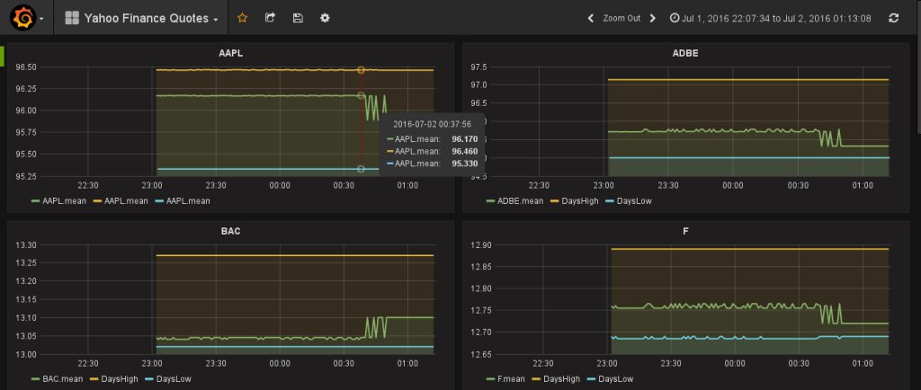Toggle BAC.mean series in BAC legend
Viewport: 921px width, 390px height.
point(57,379)
